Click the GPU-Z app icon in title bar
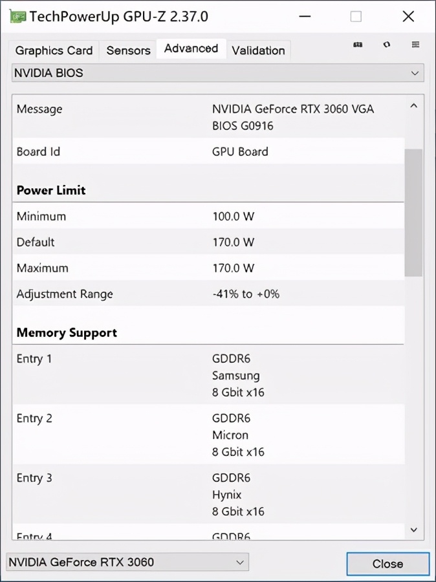 (18, 17)
